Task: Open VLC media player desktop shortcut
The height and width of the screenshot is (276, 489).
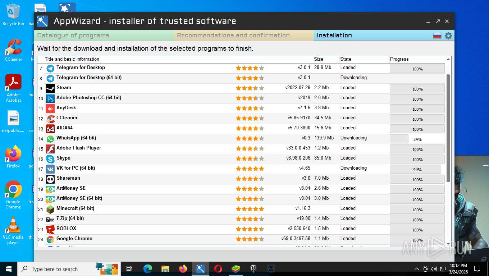Action: 13,231
